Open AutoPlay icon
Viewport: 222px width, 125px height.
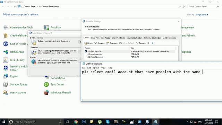tap(46, 27)
